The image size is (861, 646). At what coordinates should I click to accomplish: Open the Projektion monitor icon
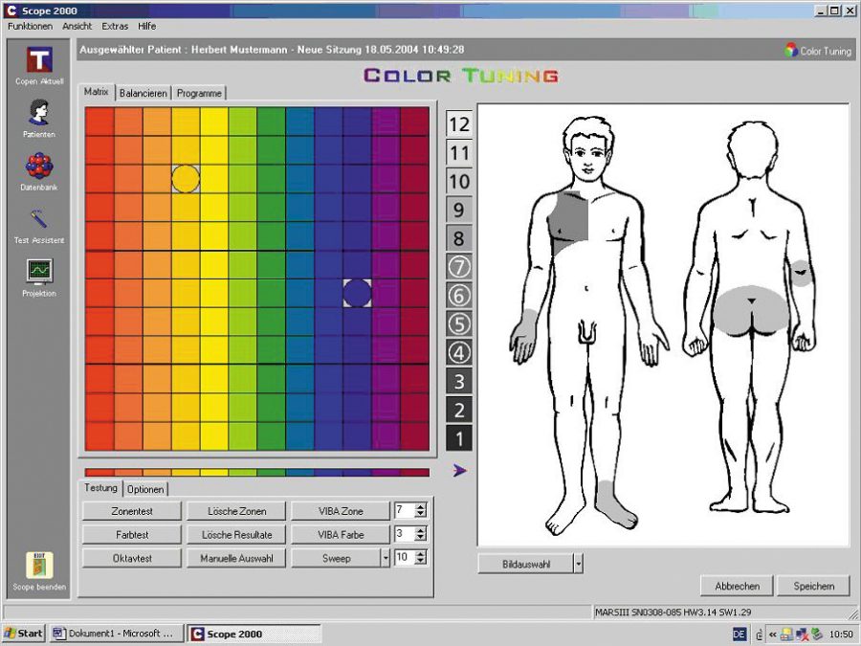(x=39, y=272)
